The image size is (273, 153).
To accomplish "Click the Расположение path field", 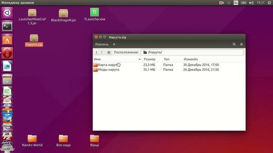I will [x=192, y=52].
